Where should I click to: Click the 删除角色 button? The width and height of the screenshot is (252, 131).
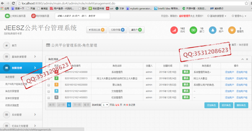pos(241,105)
